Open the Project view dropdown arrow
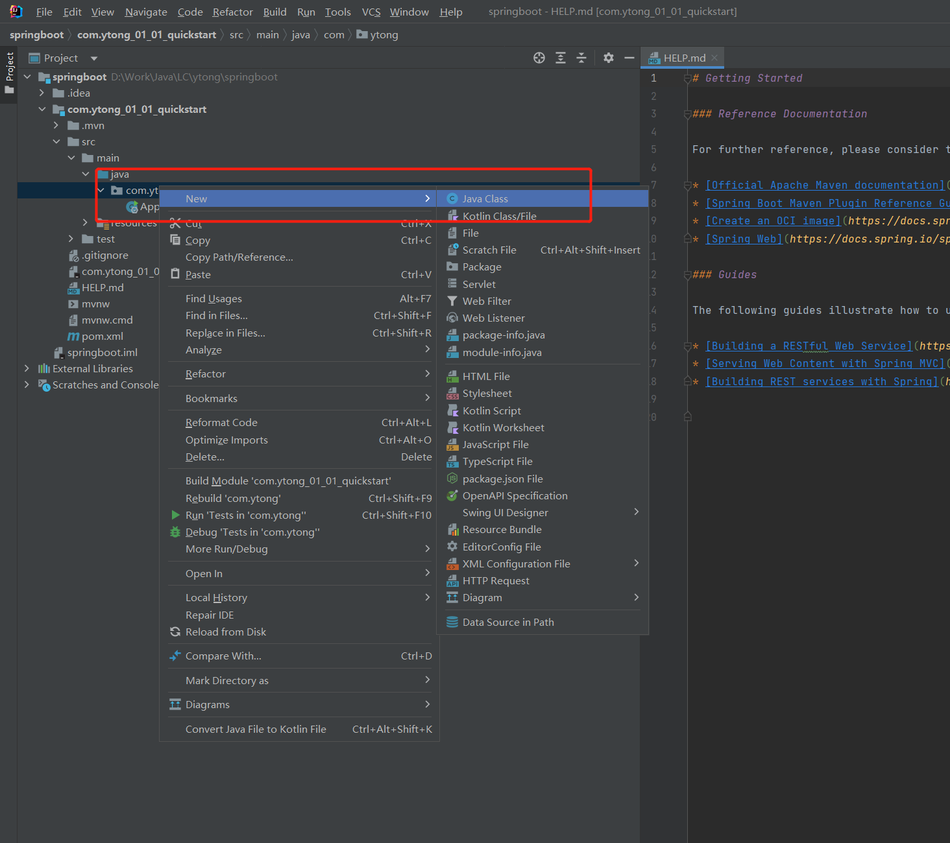The width and height of the screenshot is (950, 843). [94, 58]
